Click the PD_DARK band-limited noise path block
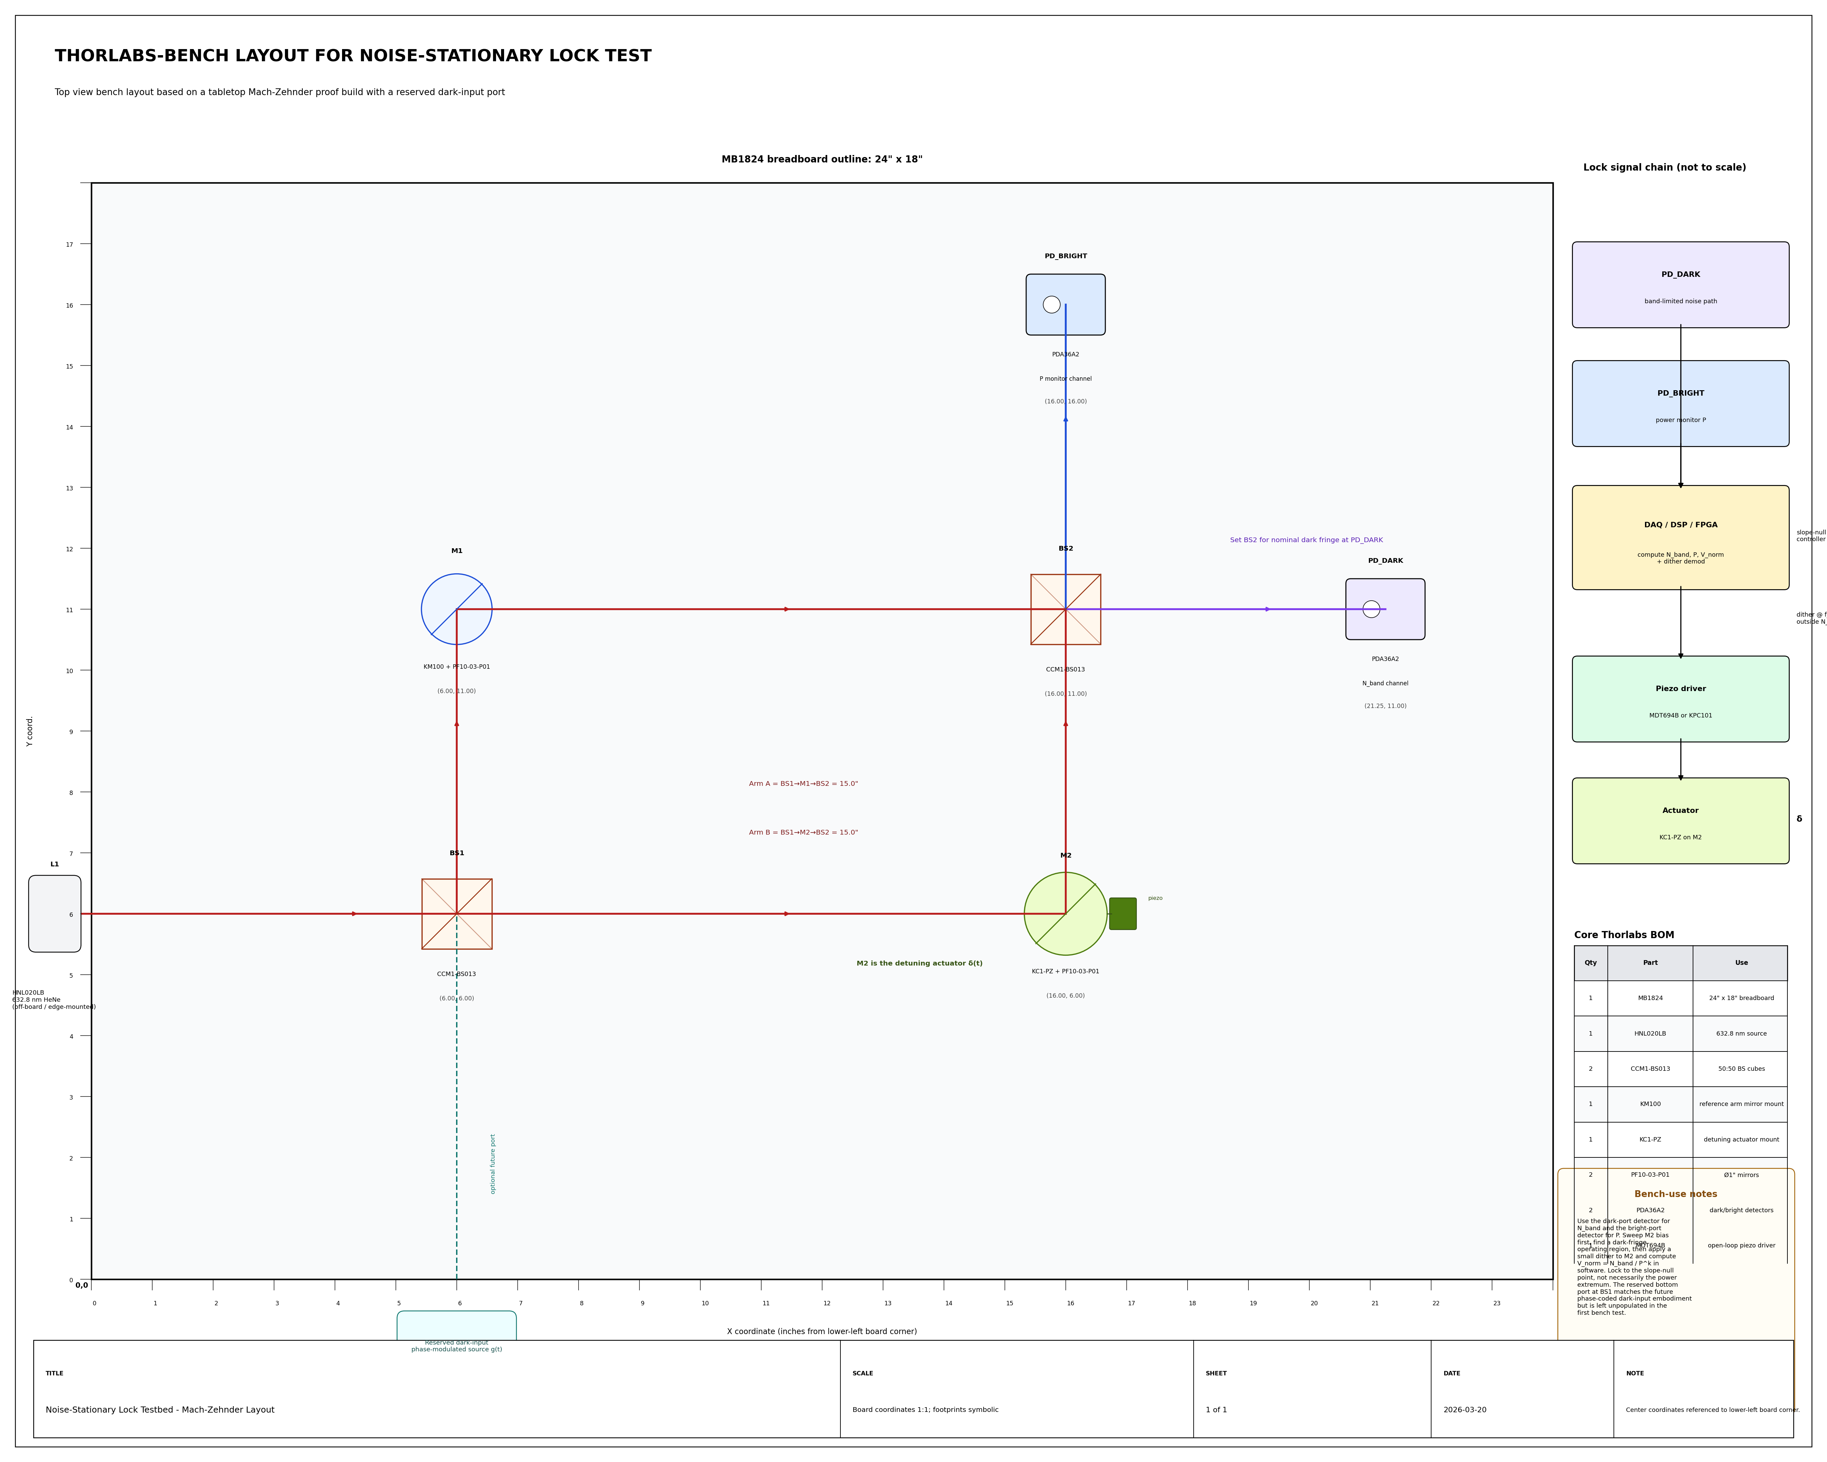This screenshot has width=1827, height=1462. click(x=1681, y=285)
